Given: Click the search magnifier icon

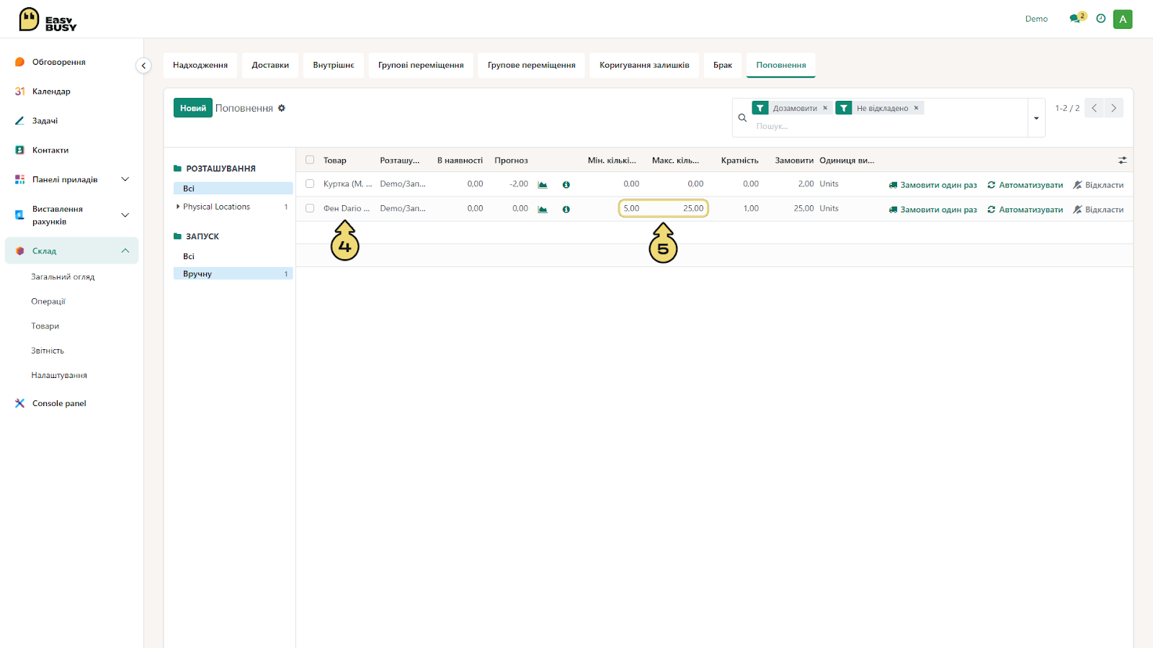Looking at the screenshot, I should [742, 117].
